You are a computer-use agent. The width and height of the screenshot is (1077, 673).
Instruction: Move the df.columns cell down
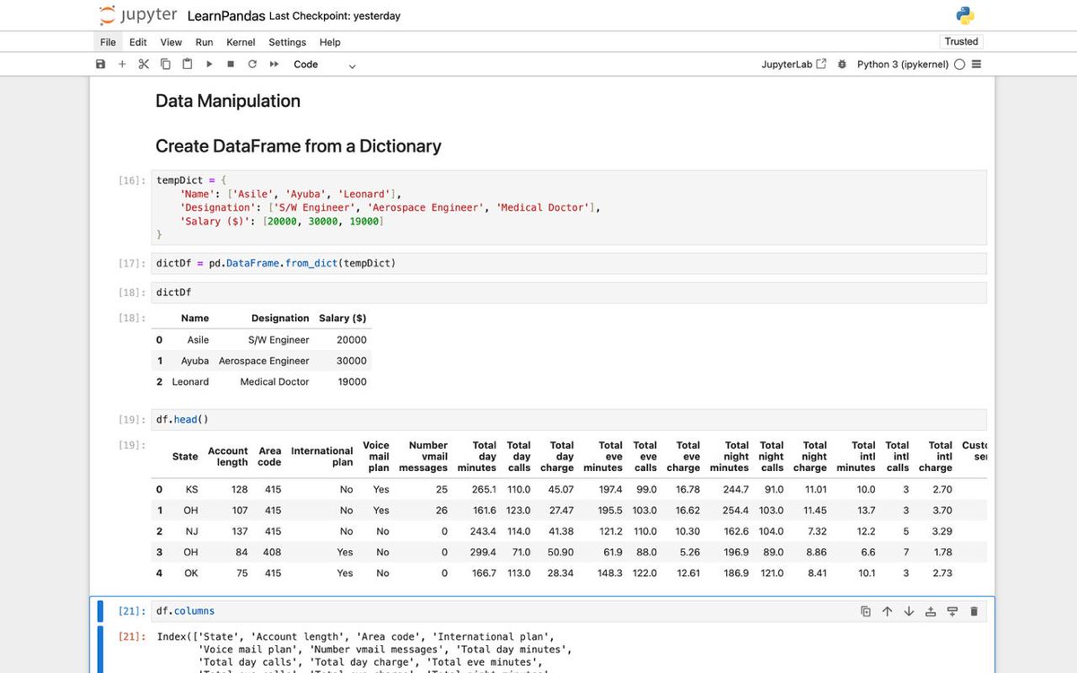coord(908,611)
